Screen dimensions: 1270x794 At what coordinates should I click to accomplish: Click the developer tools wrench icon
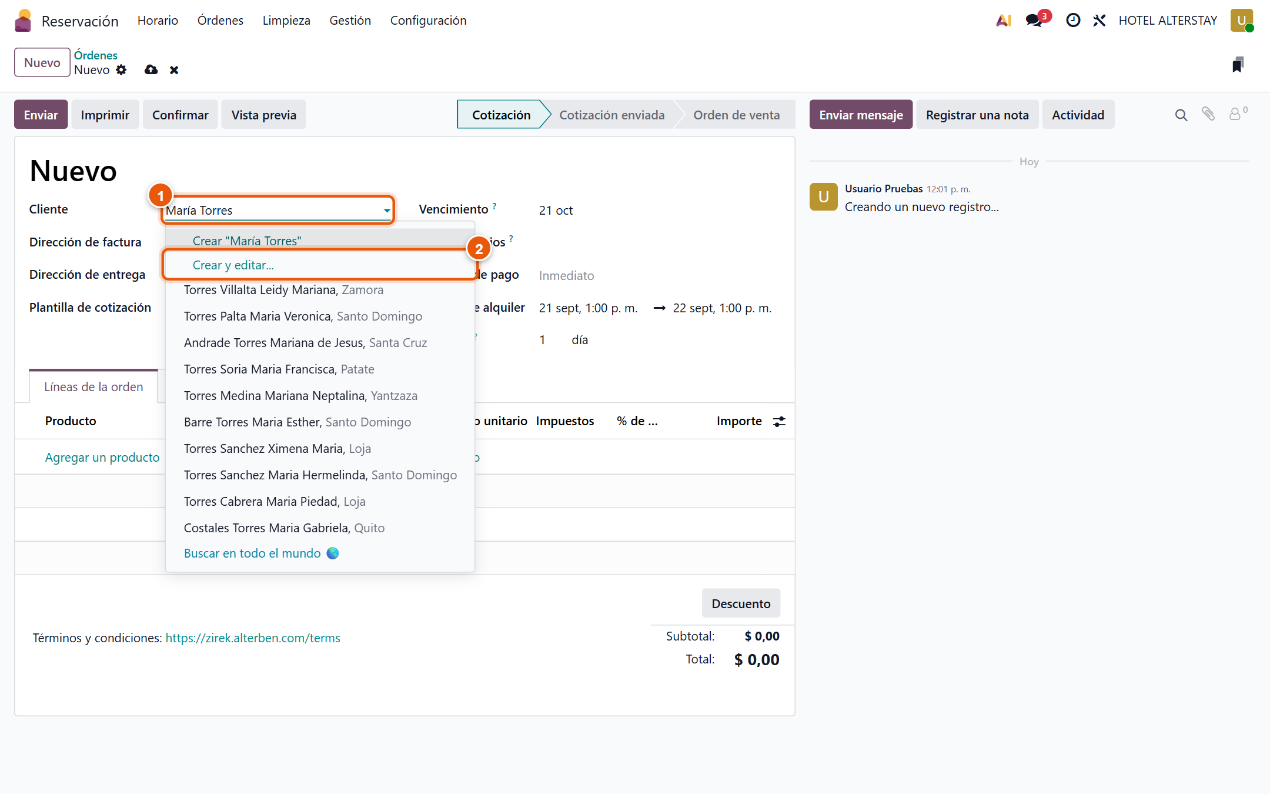point(1099,21)
